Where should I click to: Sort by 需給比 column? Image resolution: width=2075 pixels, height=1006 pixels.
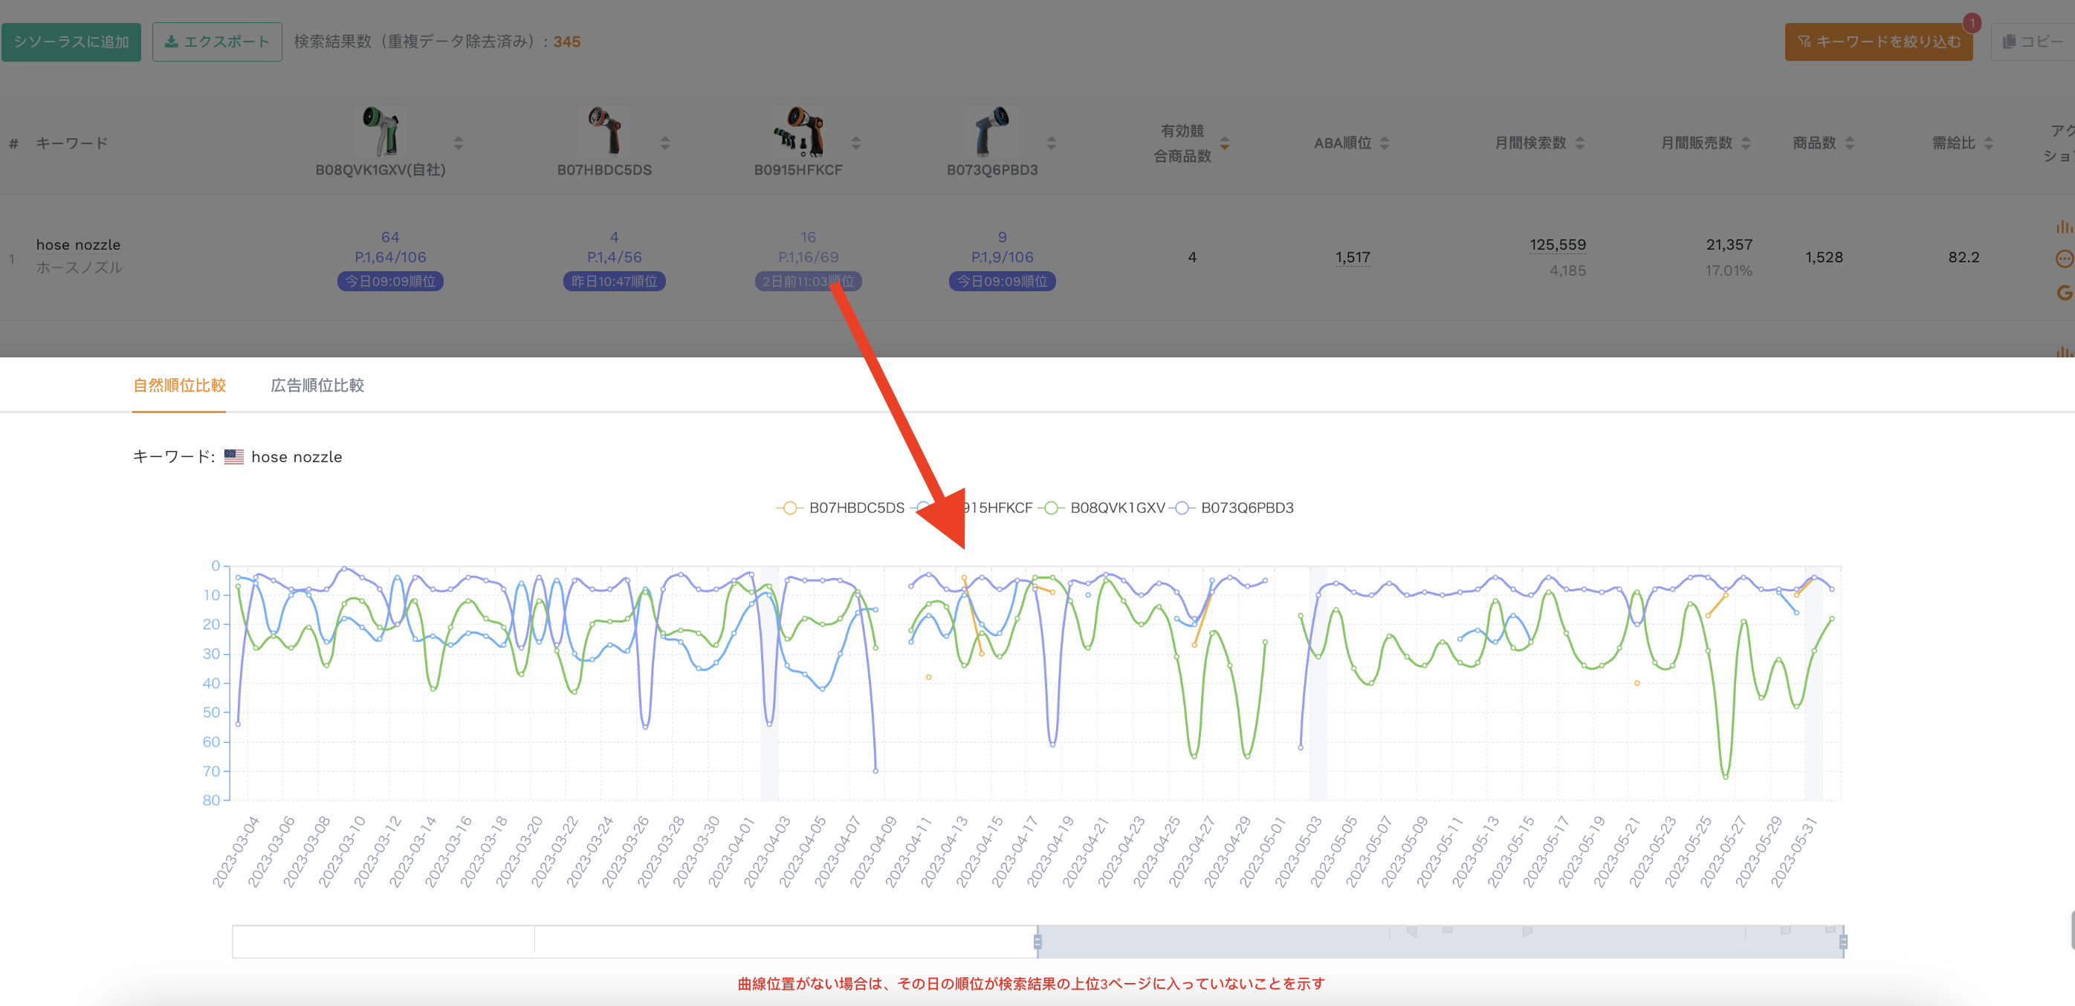[1989, 143]
